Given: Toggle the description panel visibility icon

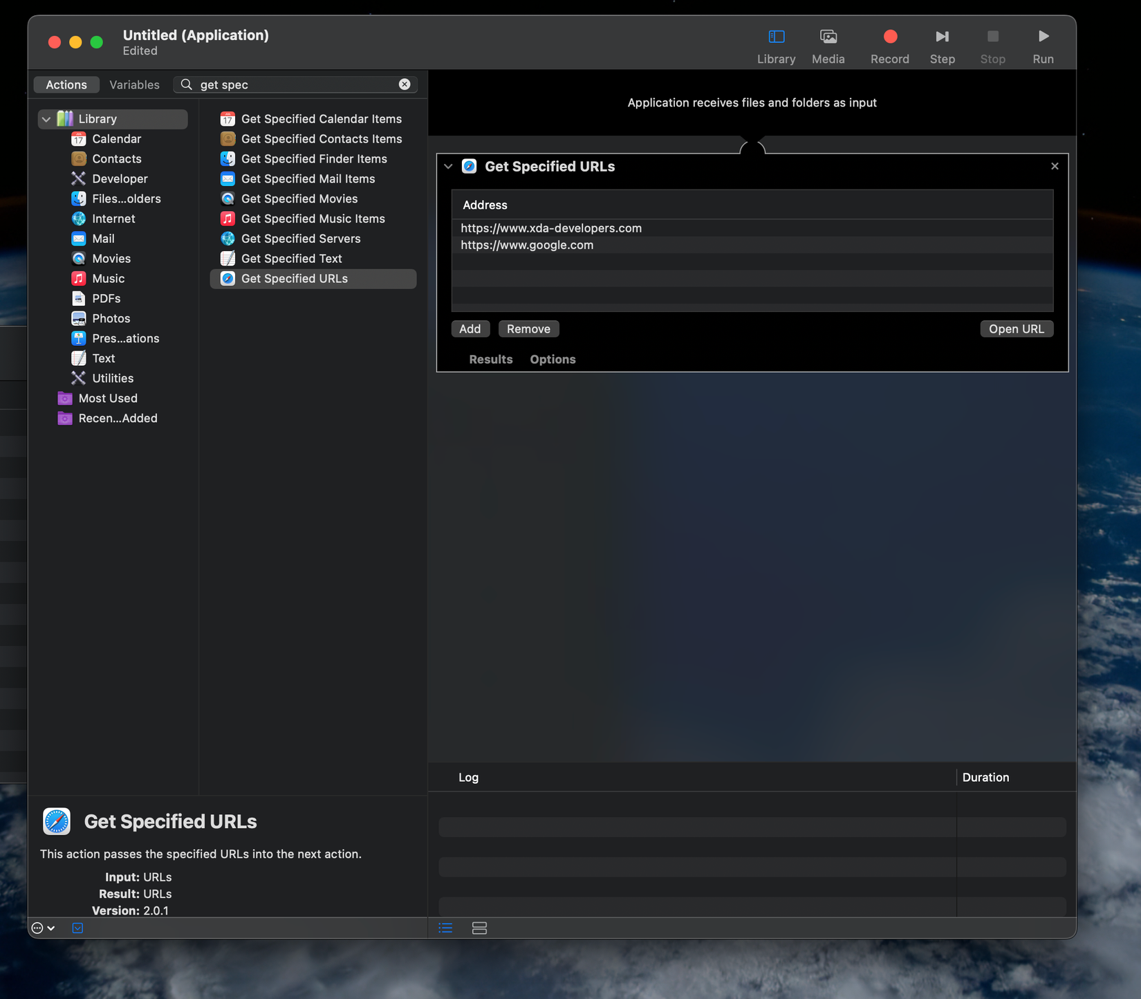Looking at the screenshot, I should point(77,928).
